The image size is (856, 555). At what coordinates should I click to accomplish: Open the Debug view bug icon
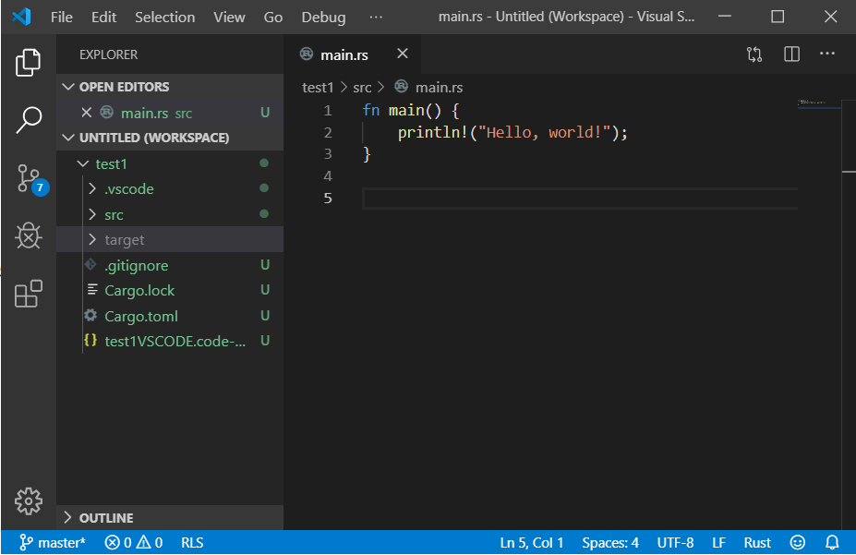click(x=28, y=235)
